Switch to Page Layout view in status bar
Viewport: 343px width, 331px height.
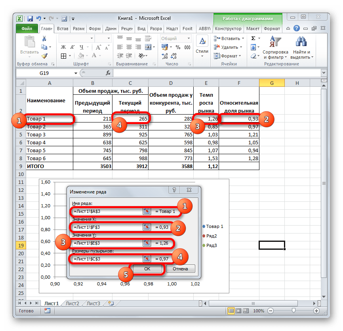click(x=238, y=311)
